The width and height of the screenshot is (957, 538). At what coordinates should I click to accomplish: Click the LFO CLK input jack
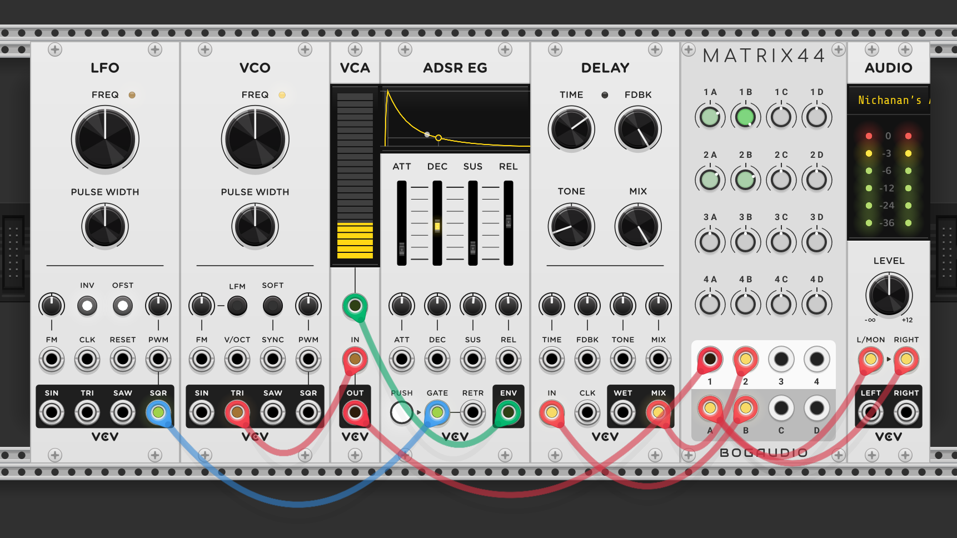coord(87,360)
